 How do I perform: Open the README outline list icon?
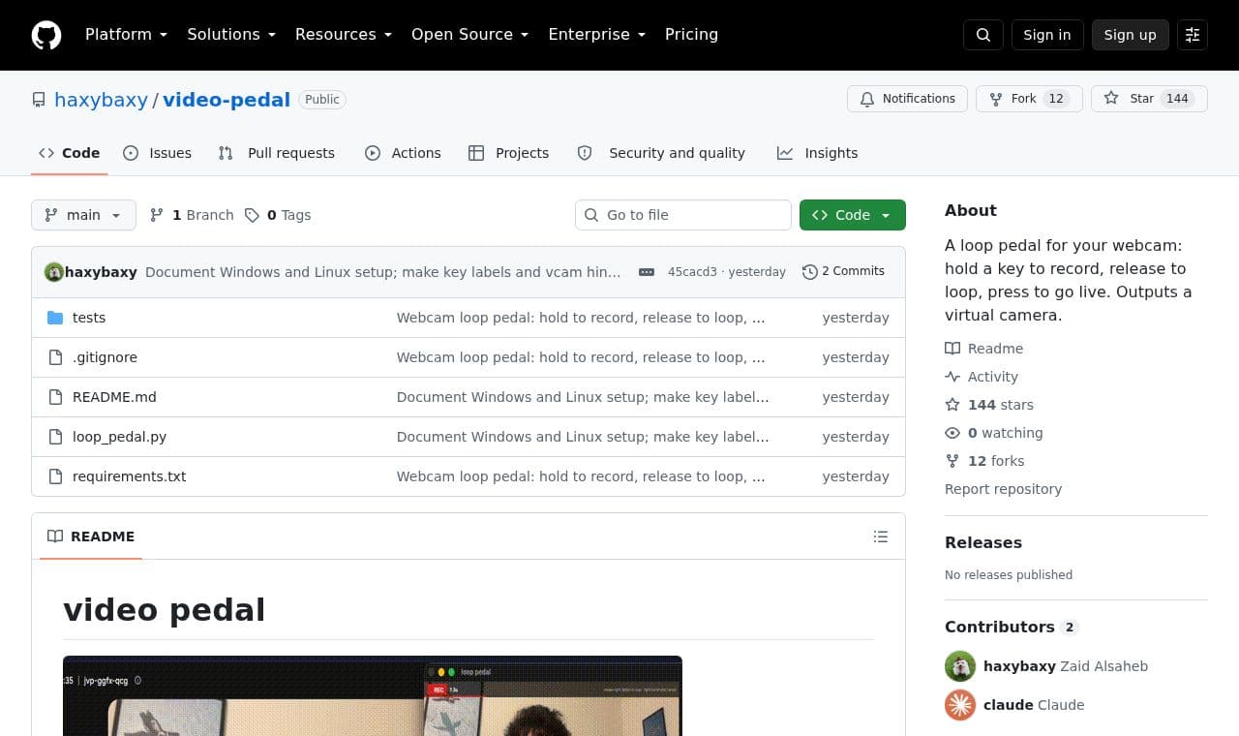click(881, 537)
